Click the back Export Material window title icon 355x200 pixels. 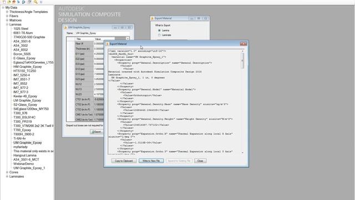click(x=152, y=18)
